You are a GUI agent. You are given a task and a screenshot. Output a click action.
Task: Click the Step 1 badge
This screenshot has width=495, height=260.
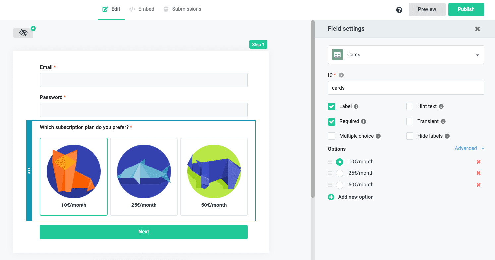pos(258,45)
